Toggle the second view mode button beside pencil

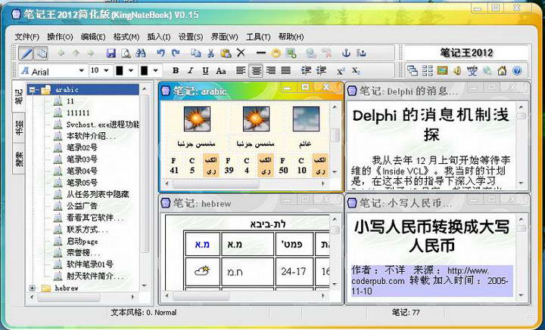click(42, 53)
